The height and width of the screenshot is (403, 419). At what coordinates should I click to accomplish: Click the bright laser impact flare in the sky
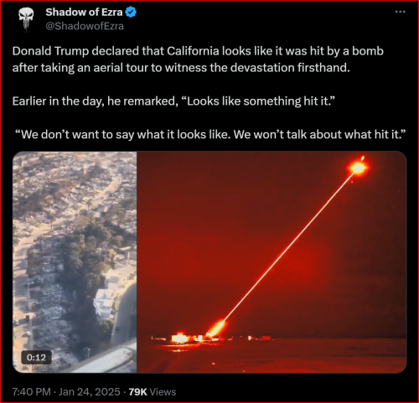pos(358,168)
